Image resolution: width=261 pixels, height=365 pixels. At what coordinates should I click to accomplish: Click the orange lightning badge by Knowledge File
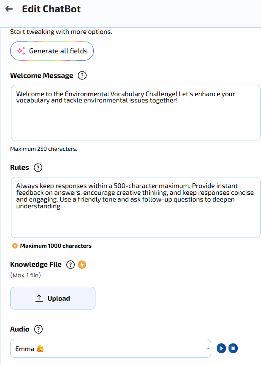pos(82,265)
